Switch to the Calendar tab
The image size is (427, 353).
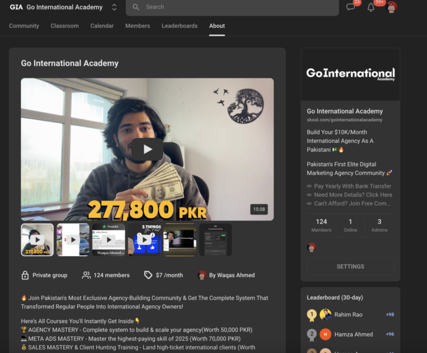[102, 26]
